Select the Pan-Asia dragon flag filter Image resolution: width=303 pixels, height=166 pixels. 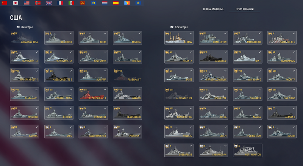tap(82, 3)
